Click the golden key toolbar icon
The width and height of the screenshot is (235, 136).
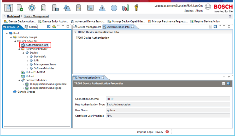136,8
